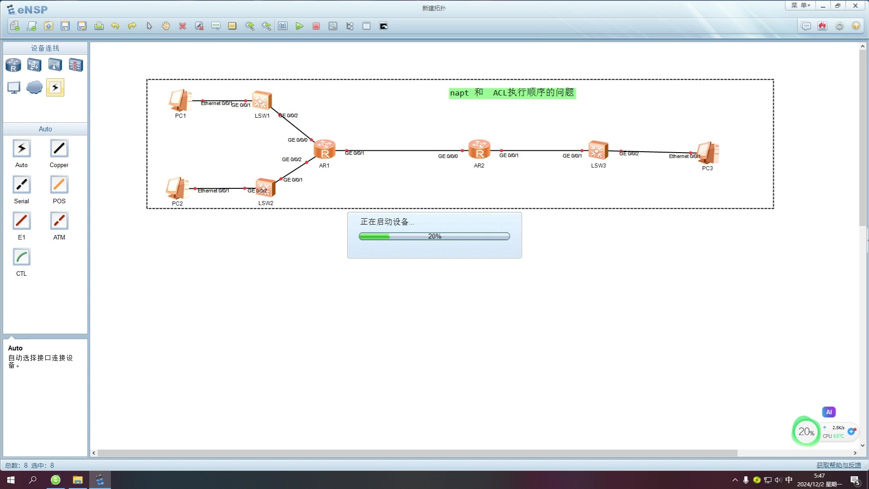Select the rectangle palette tool
This screenshot has width=869, height=489.
[232, 26]
